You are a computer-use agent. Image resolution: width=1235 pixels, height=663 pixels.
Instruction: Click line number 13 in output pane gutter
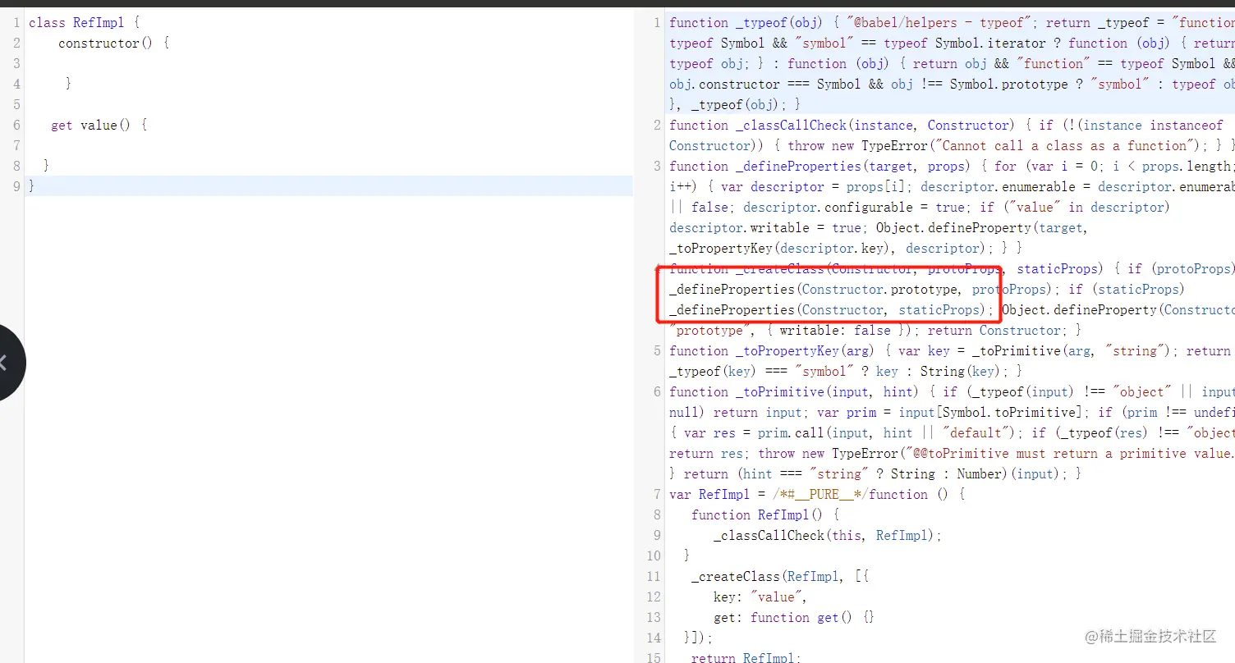click(x=654, y=618)
